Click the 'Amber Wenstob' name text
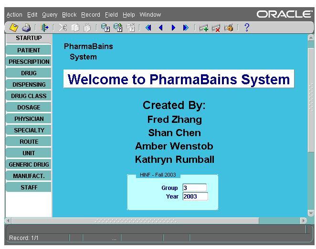 coord(174,146)
